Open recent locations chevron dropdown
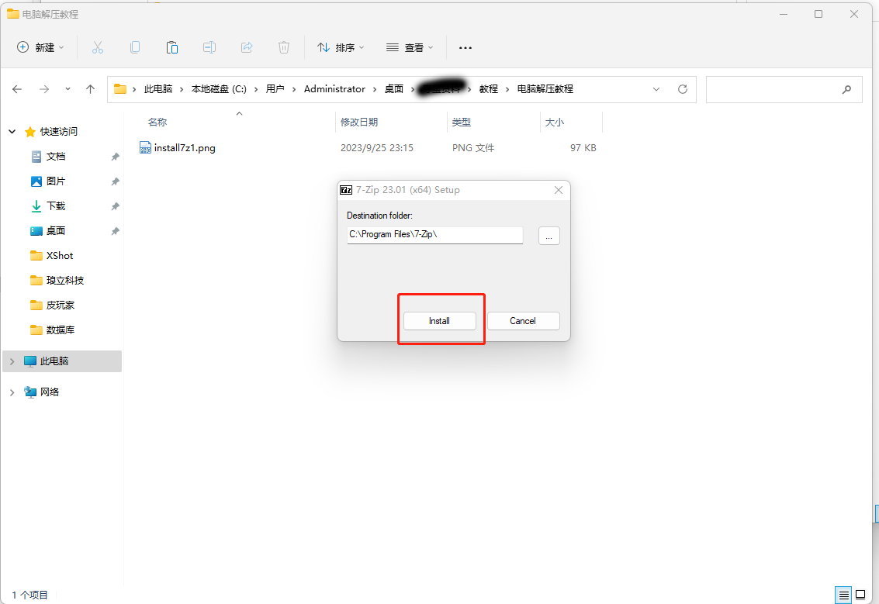 click(x=67, y=89)
